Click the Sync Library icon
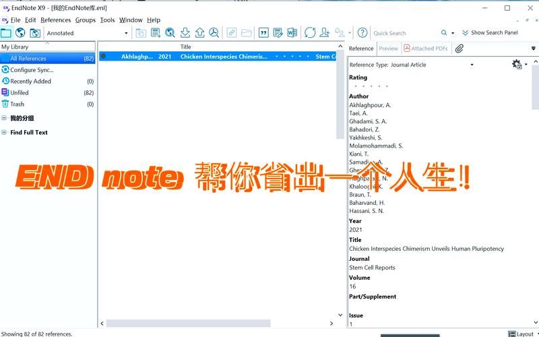The height and width of the screenshot is (337, 539). [x=310, y=33]
